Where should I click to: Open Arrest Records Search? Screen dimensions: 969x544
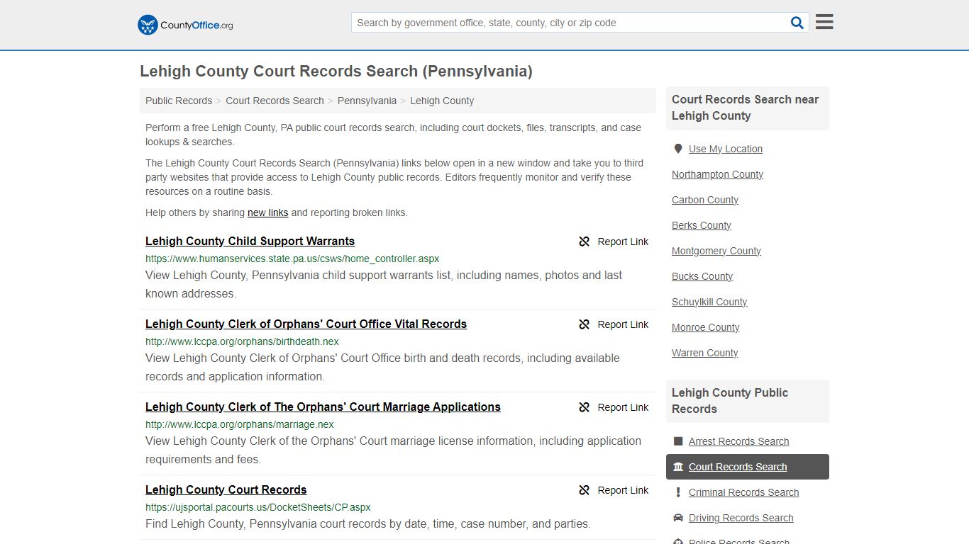point(738,441)
